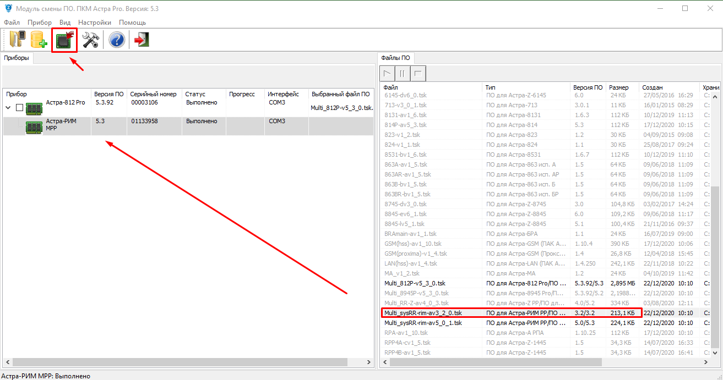Select file 863A-av1_5.tsk
Screen dimensions: 723x380
tap(405, 164)
